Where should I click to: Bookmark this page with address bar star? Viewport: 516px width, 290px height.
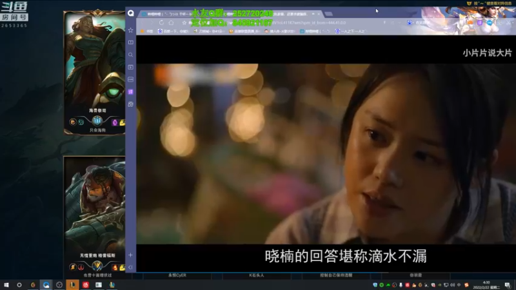[184, 23]
